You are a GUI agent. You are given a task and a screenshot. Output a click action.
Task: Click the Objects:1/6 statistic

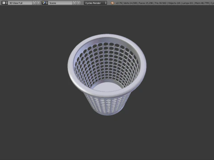[174, 3]
